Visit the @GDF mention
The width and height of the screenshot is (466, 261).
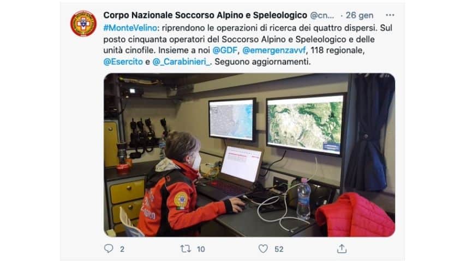coord(225,51)
